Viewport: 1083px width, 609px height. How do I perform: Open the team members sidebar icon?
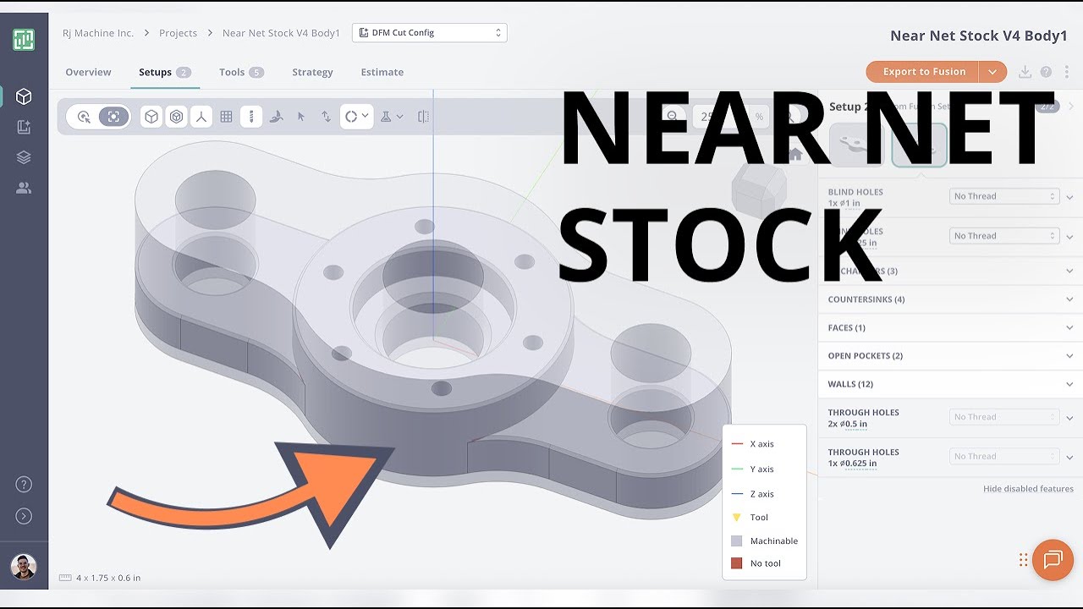click(x=24, y=188)
